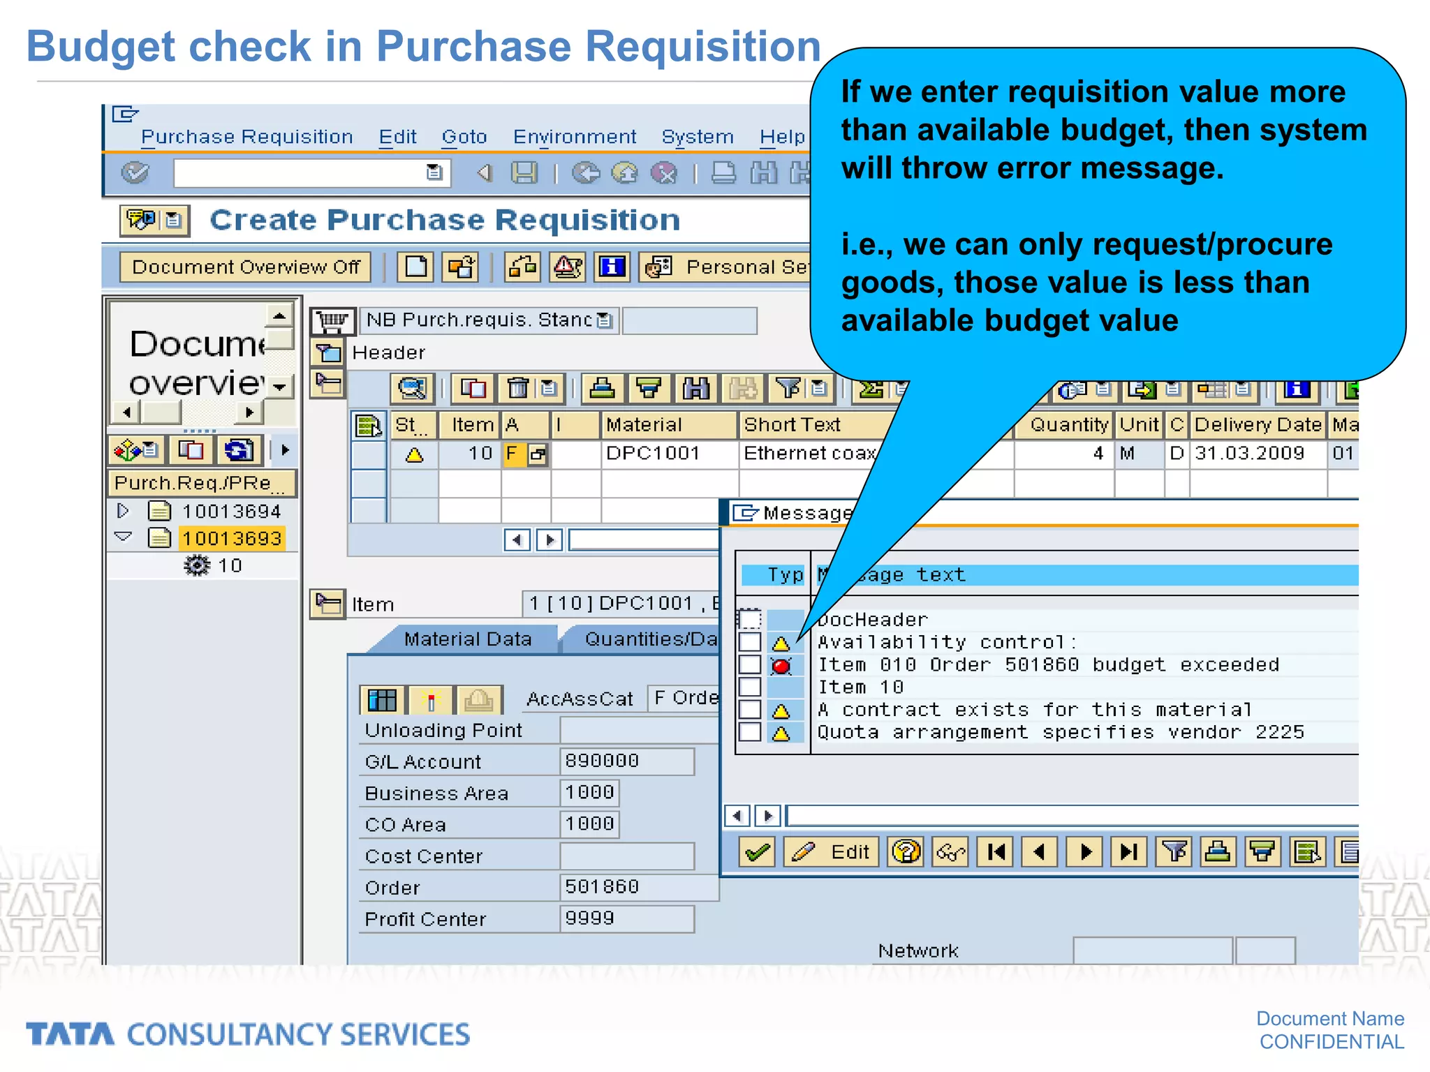Open the Goto menu
The image size is (1430, 1072).
[464, 136]
